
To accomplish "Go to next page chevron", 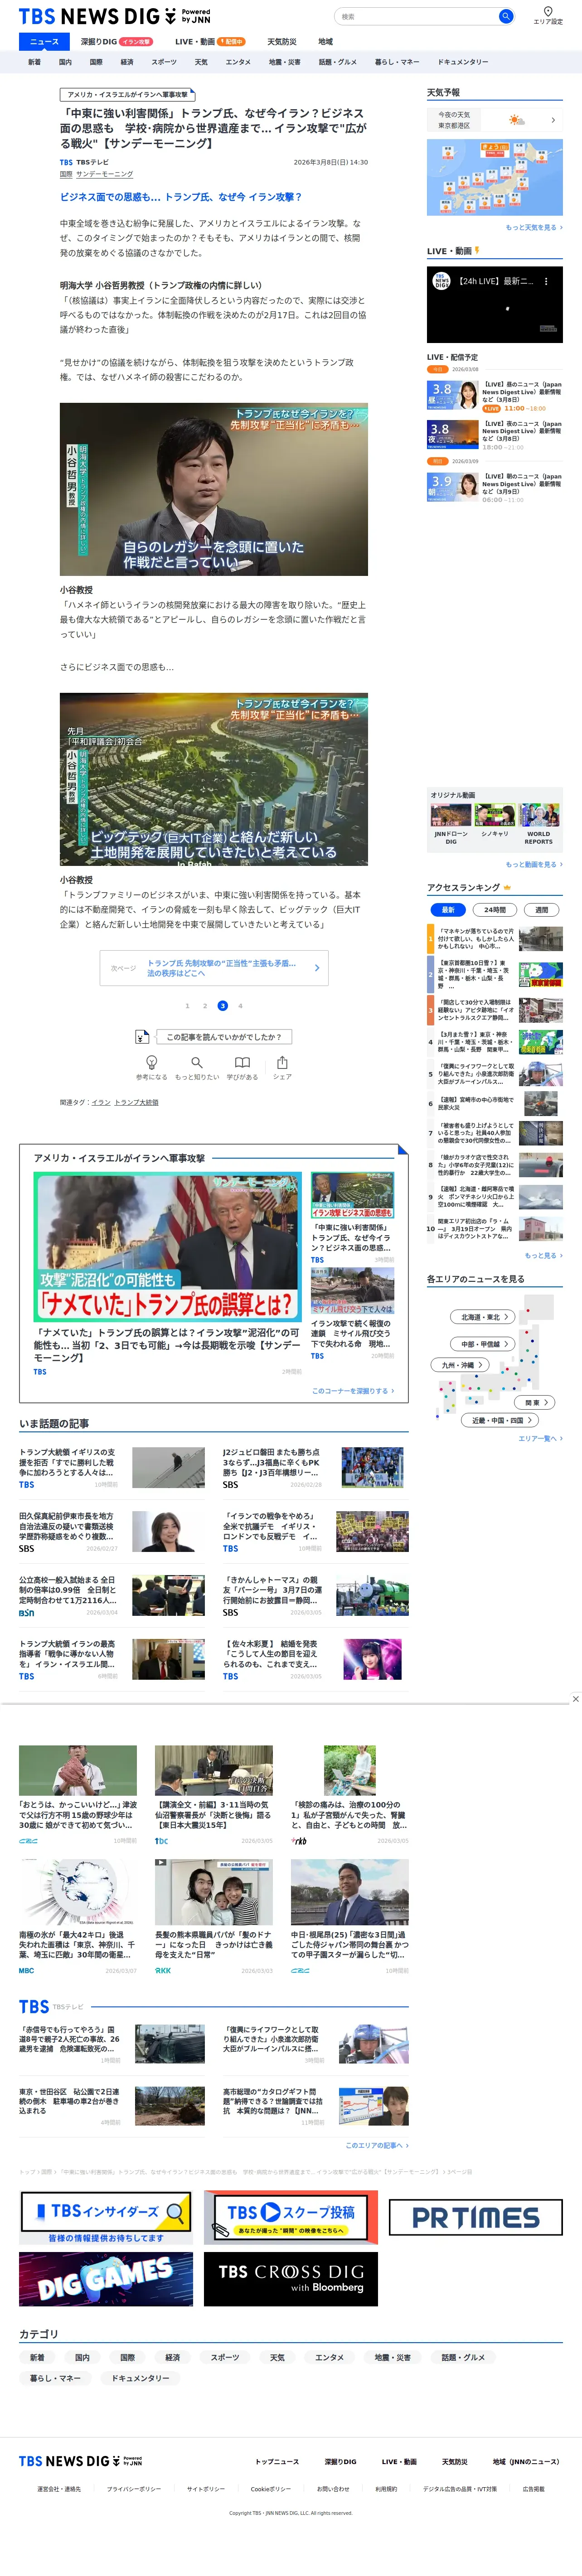I will click(x=316, y=968).
